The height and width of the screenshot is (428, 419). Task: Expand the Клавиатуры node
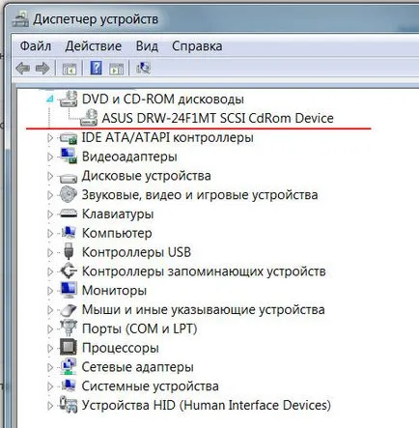click(50, 214)
